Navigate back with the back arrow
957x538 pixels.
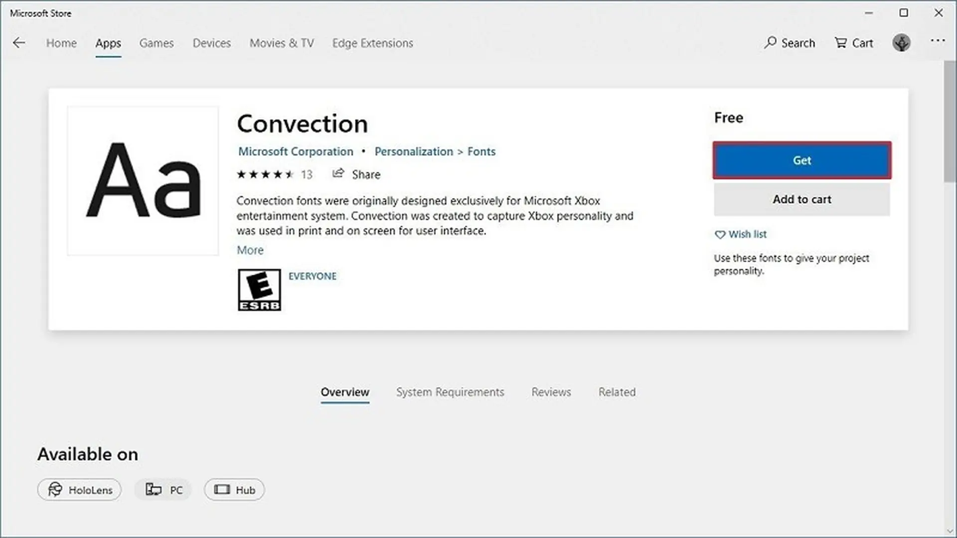point(19,43)
